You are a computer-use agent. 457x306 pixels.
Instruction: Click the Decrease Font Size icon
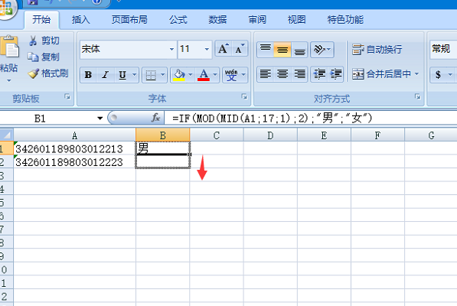[x=240, y=49]
